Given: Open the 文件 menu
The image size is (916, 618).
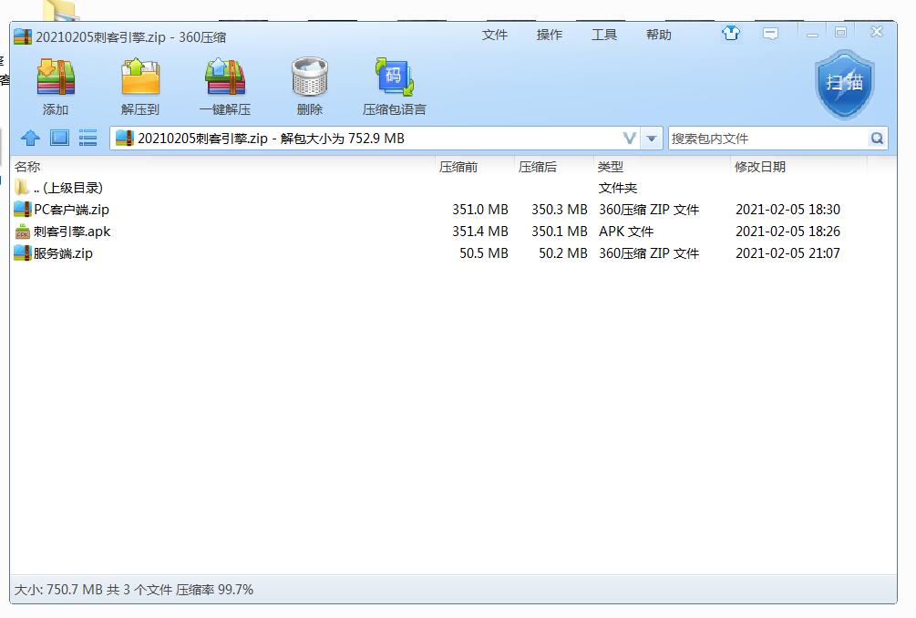Looking at the screenshot, I should click(494, 35).
